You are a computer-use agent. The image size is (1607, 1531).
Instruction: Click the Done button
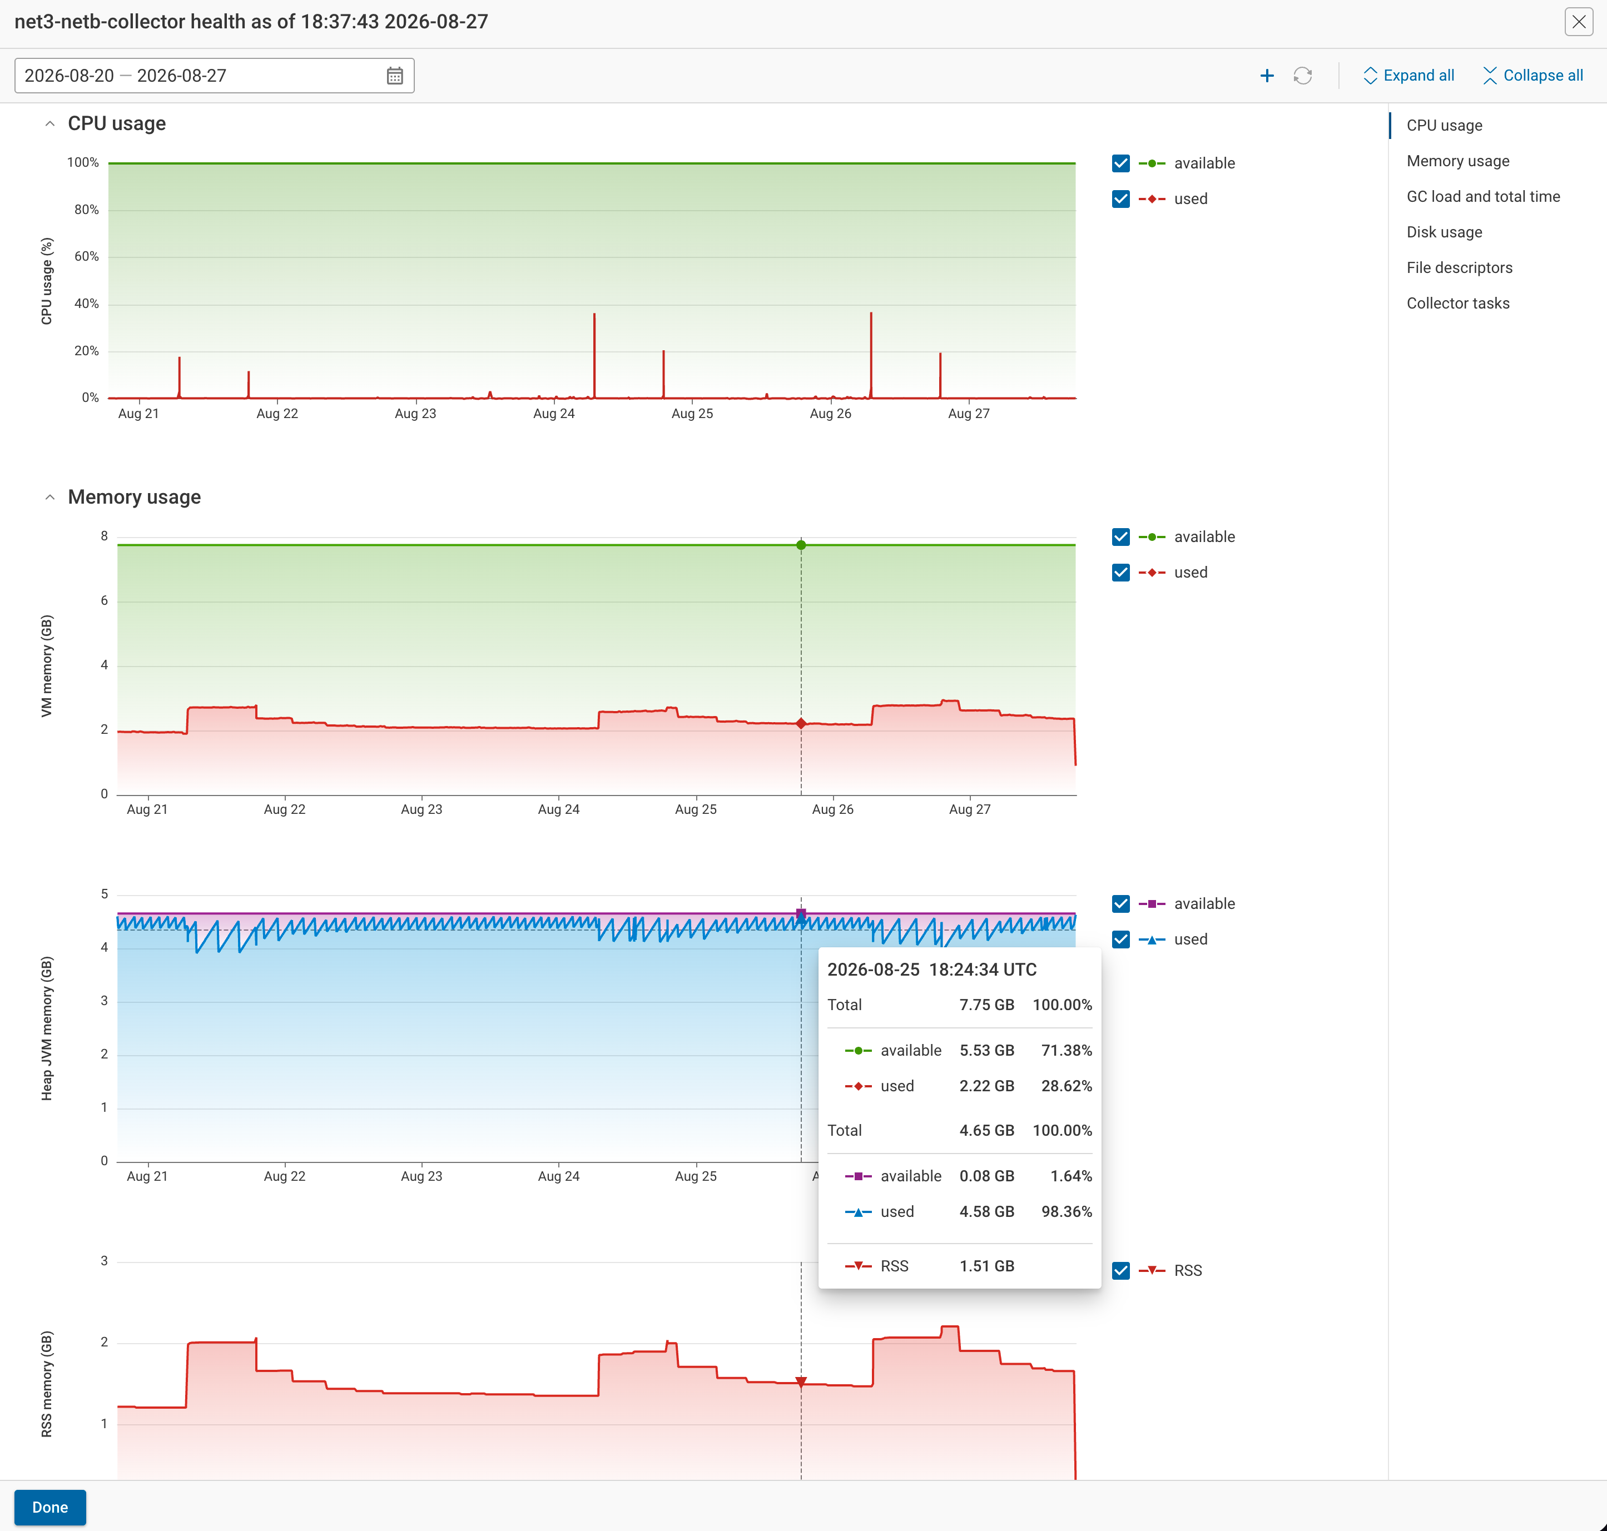pyautogui.click(x=50, y=1507)
